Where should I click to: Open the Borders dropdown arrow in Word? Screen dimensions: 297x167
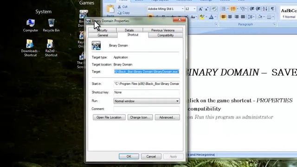[273, 17]
